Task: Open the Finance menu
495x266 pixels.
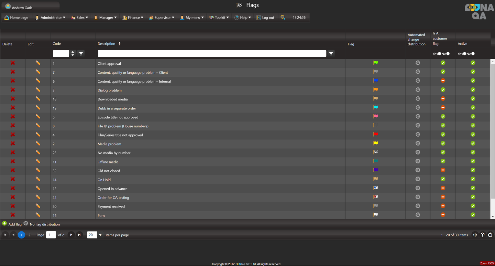Action: point(133,18)
